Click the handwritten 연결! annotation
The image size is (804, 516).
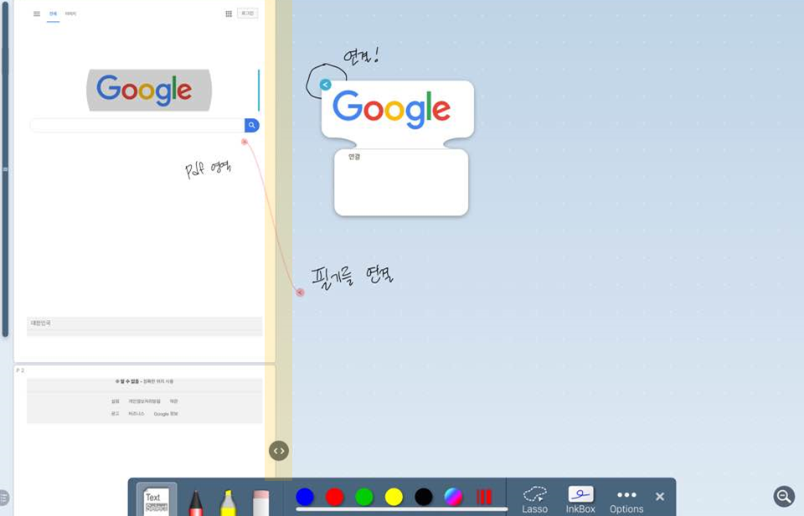pos(362,55)
